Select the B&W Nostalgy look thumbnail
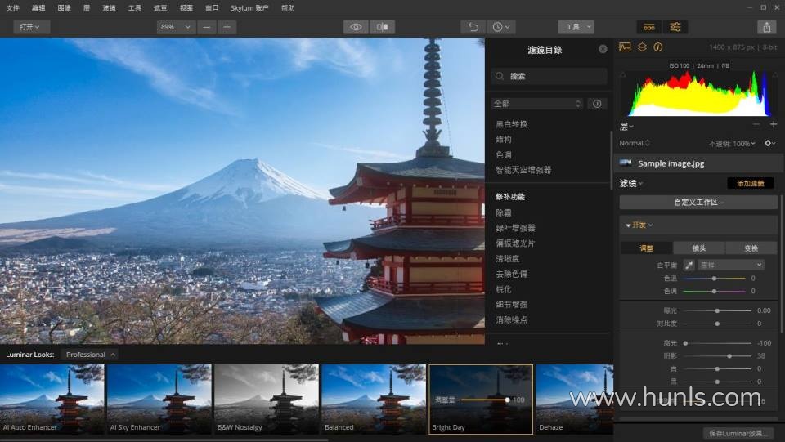This screenshot has height=442, width=785. coord(267,399)
